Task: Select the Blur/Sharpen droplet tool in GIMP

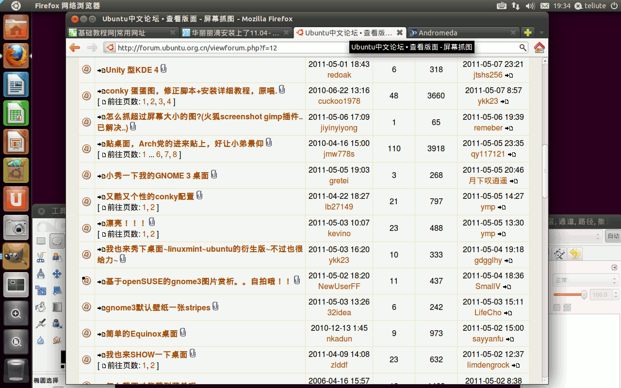Action: pos(41,339)
